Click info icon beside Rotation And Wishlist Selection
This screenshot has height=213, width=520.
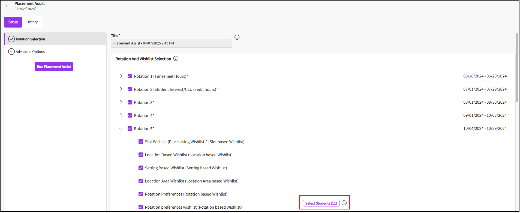[x=176, y=59]
